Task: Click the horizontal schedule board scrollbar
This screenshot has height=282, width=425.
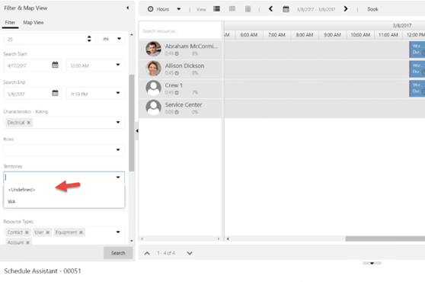Action: 385,239
